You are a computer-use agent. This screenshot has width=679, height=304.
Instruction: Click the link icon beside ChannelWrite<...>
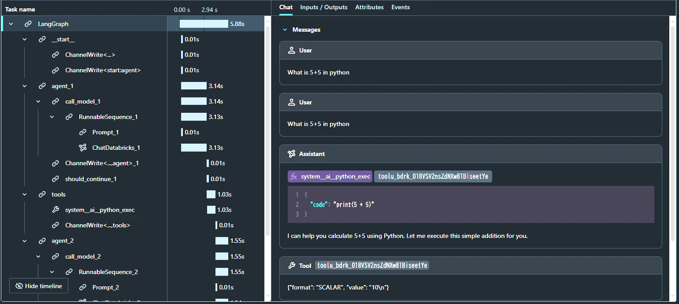(56, 55)
